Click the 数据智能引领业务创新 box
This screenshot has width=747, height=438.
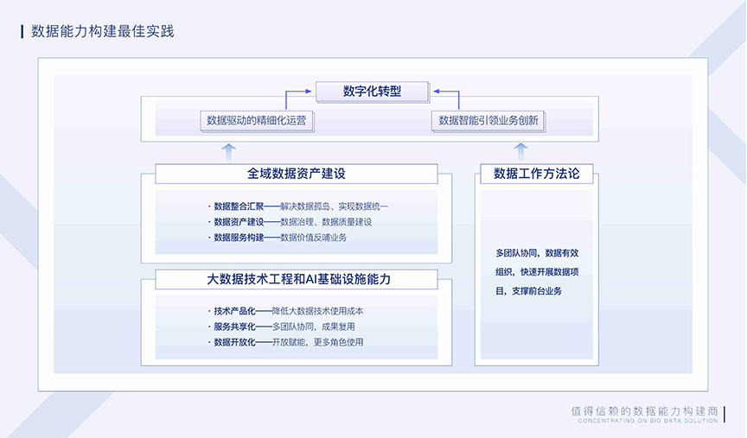click(488, 121)
